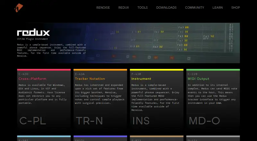Click the Redux intro paragraph in banner
The width and height of the screenshot is (257, 141).
click(x=51, y=50)
